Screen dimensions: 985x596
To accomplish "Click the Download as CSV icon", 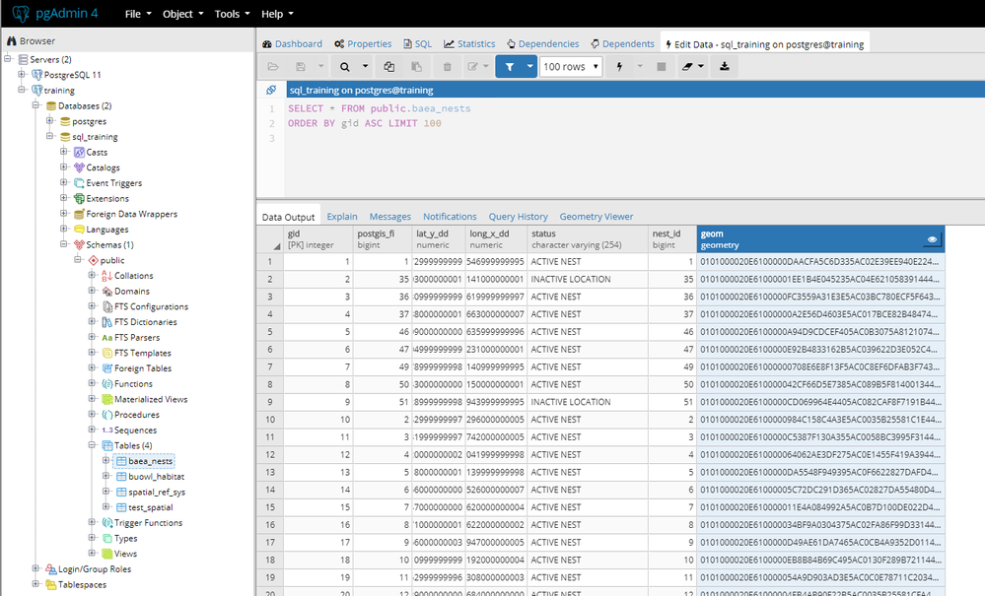I will pos(725,67).
